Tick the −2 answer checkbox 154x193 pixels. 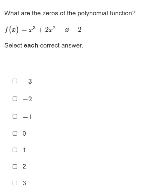[15, 99]
